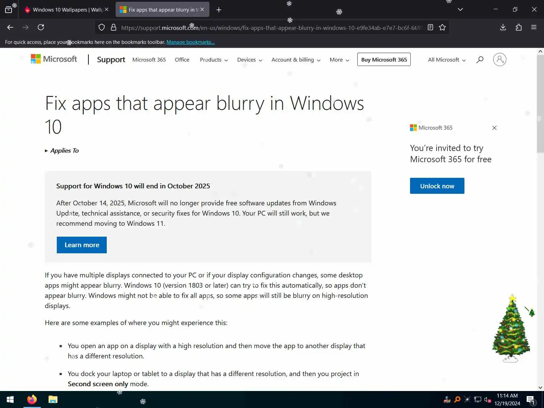Click the Buy Microsoft 365 button
The height and width of the screenshot is (408, 544).
tap(384, 60)
